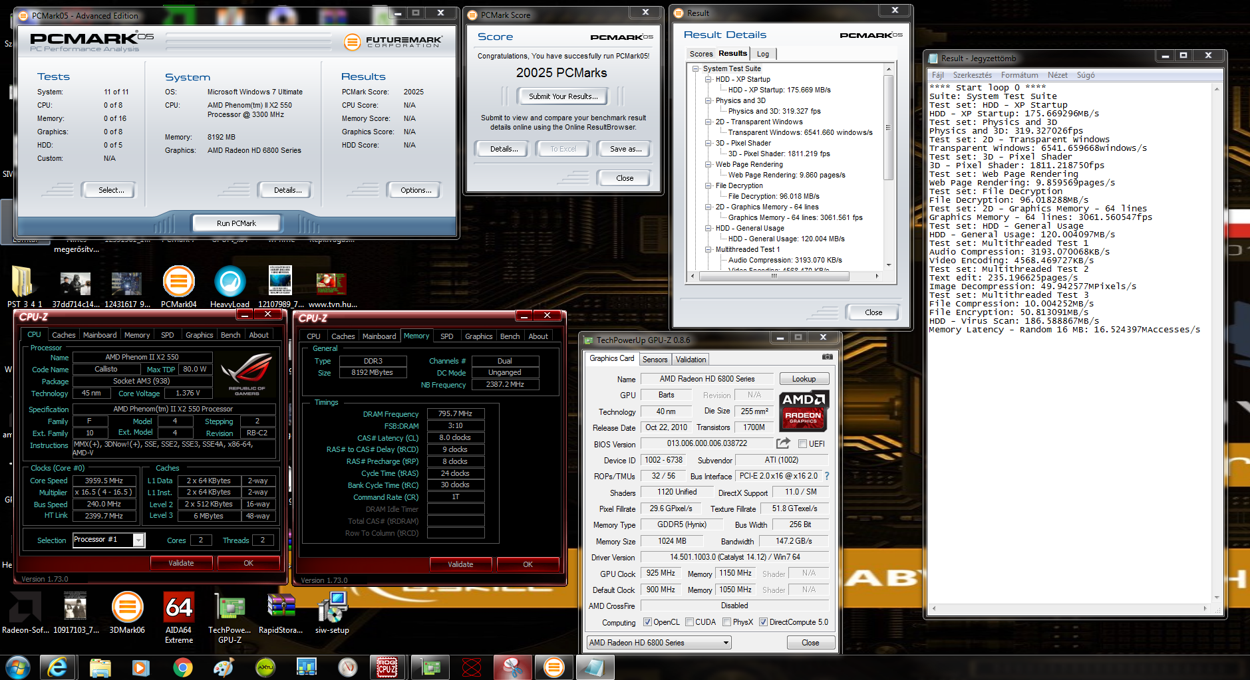The height and width of the screenshot is (680, 1250).
Task: Switch to PCMark05 in the taskbar
Action: coord(554,667)
